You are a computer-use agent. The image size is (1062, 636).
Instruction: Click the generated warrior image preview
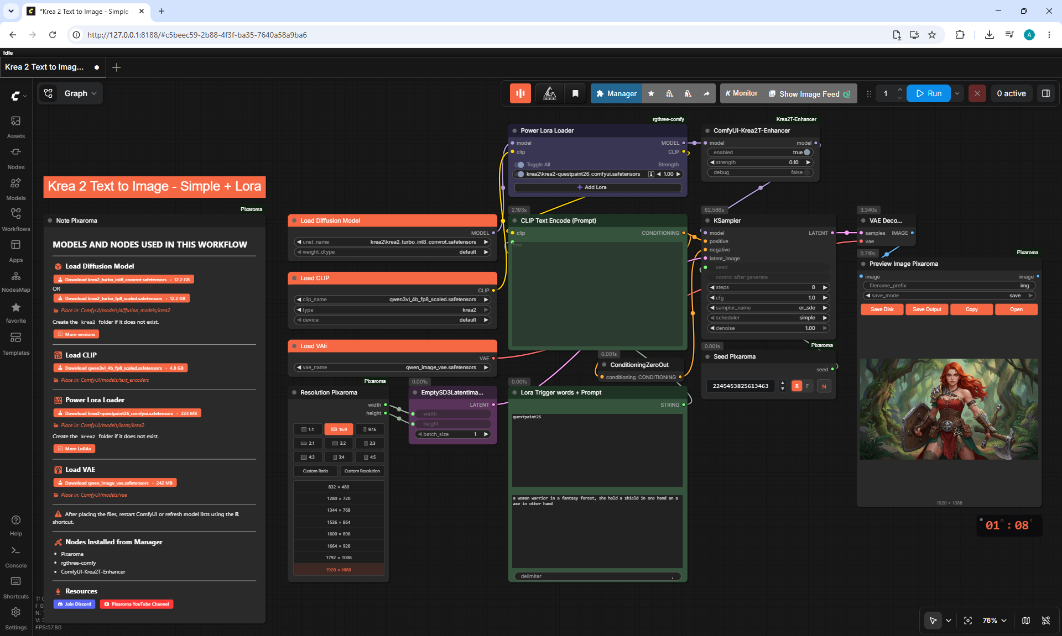click(949, 409)
